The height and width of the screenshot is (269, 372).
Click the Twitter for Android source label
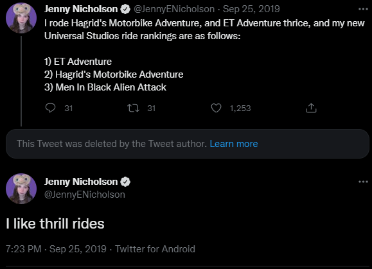pyautogui.click(x=155, y=249)
